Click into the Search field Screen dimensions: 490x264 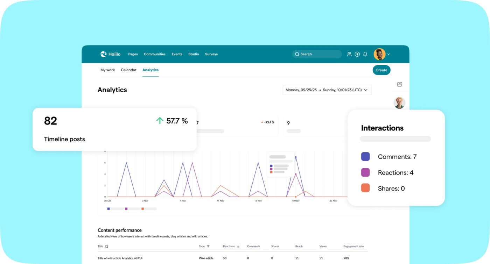click(x=317, y=54)
